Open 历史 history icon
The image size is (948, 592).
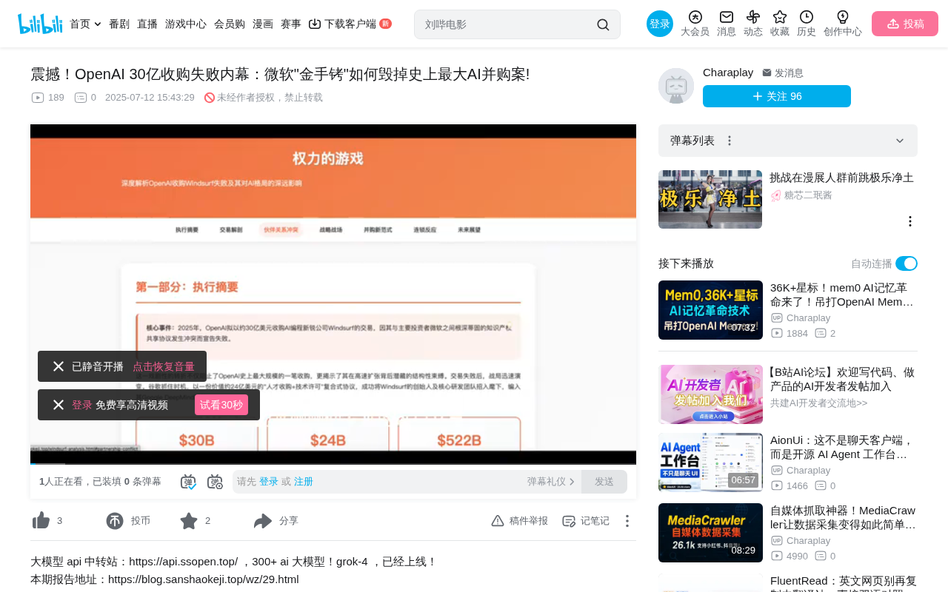tap(807, 17)
